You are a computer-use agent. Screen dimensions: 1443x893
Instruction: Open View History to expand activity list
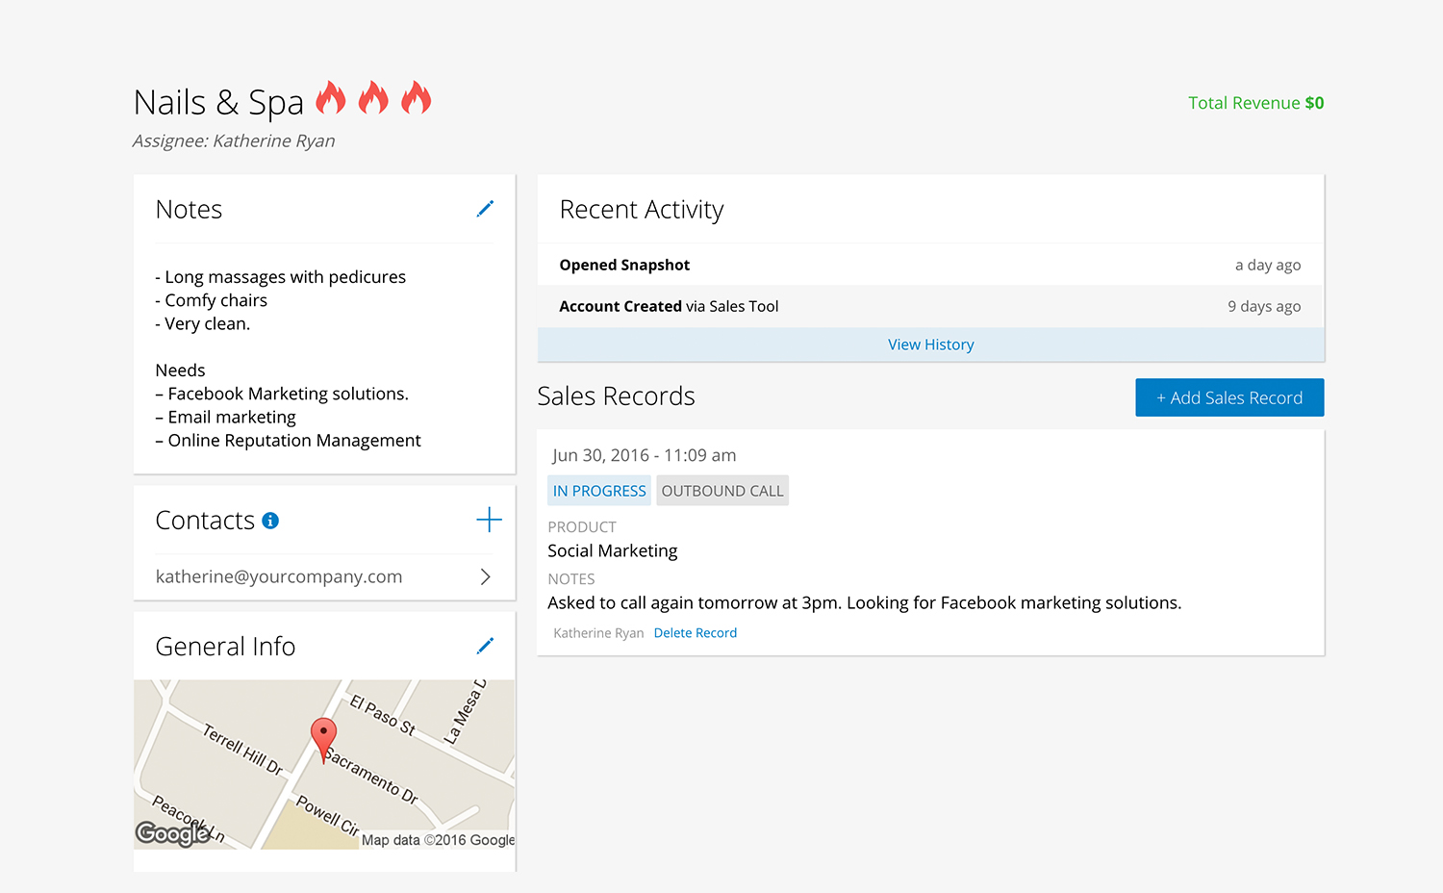coord(930,344)
